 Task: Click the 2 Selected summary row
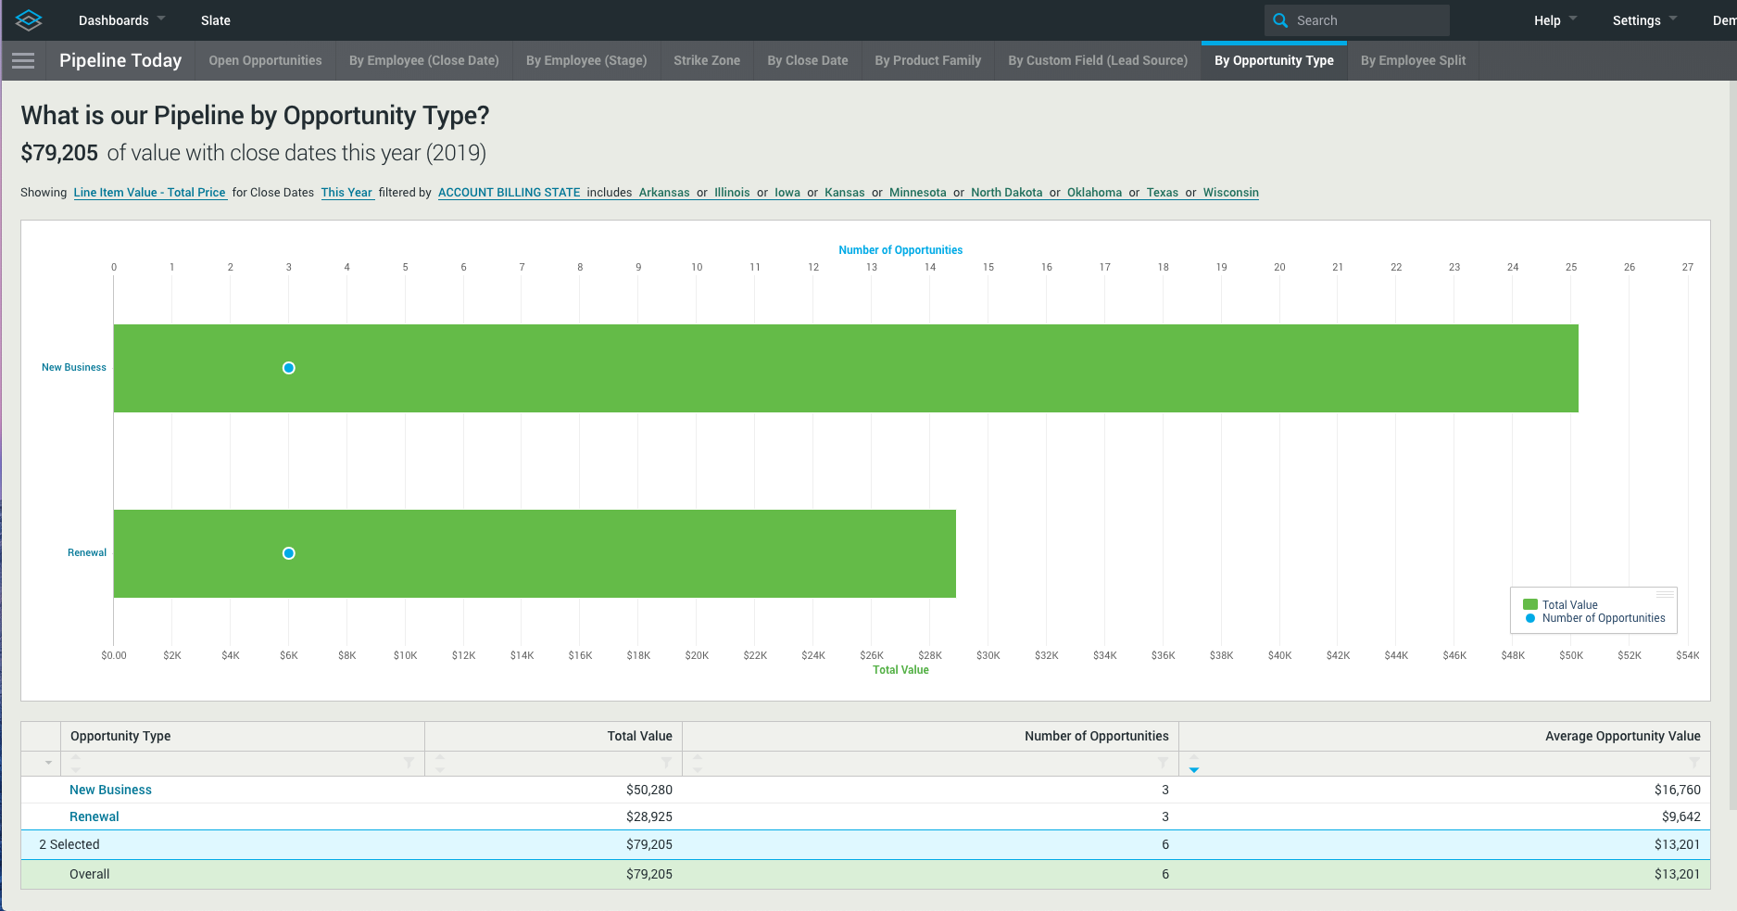click(865, 844)
